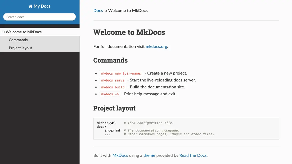Follow the Docs breadcrumb link
The image size is (292, 164).
click(x=98, y=11)
